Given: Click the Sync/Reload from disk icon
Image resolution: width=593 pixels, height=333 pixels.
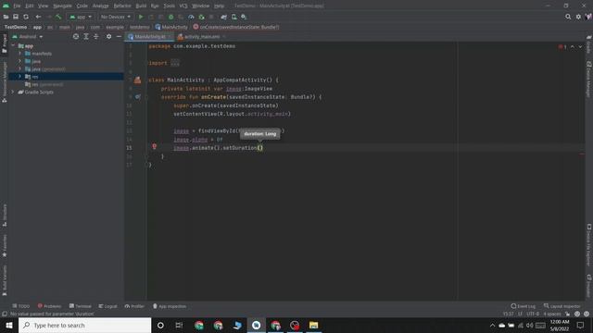Looking at the screenshot, I should [x=26, y=17].
